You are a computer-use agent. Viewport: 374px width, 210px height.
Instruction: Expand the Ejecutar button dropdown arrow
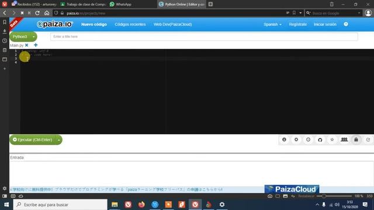click(58, 140)
